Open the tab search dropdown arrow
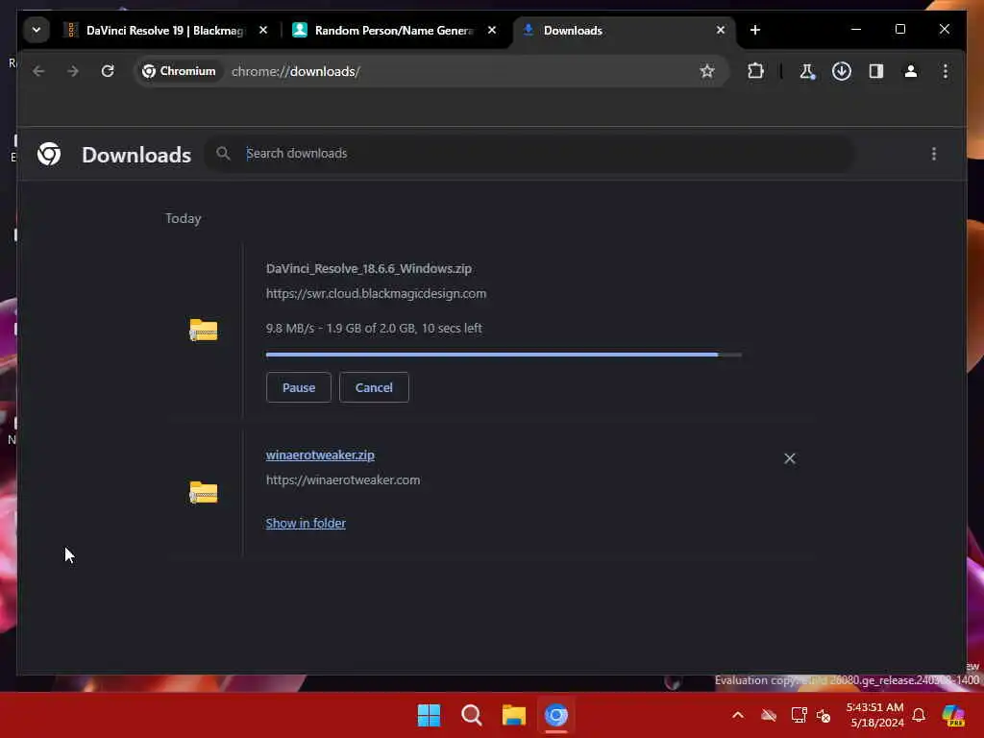This screenshot has width=984, height=738. click(37, 30)
